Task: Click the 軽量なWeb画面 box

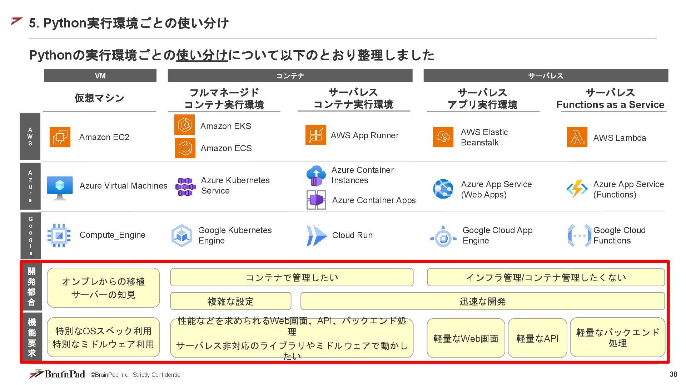Action: click(466, 338)
